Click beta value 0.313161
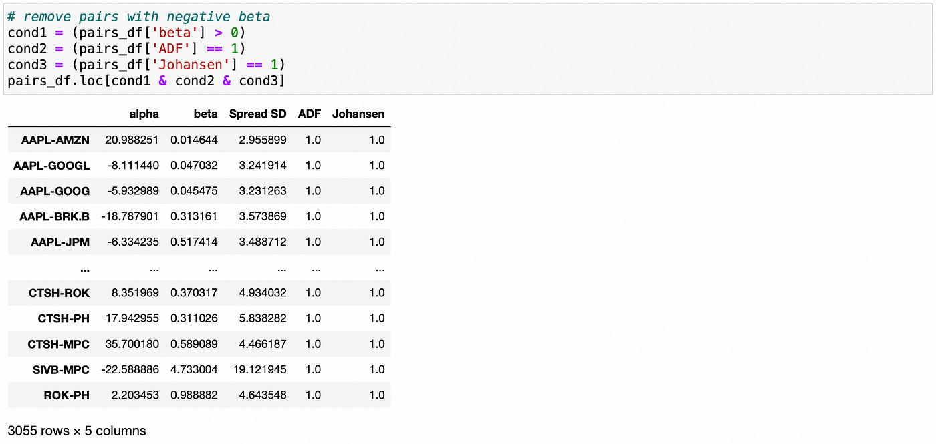Viewport: 936px width, 444px height. tap(194, 216)
